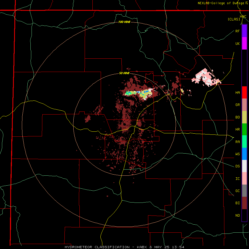The width and height of the screenshot is (249, 249).
Task: Select the GC gray legend swatch
Action: tap(244, 191)
